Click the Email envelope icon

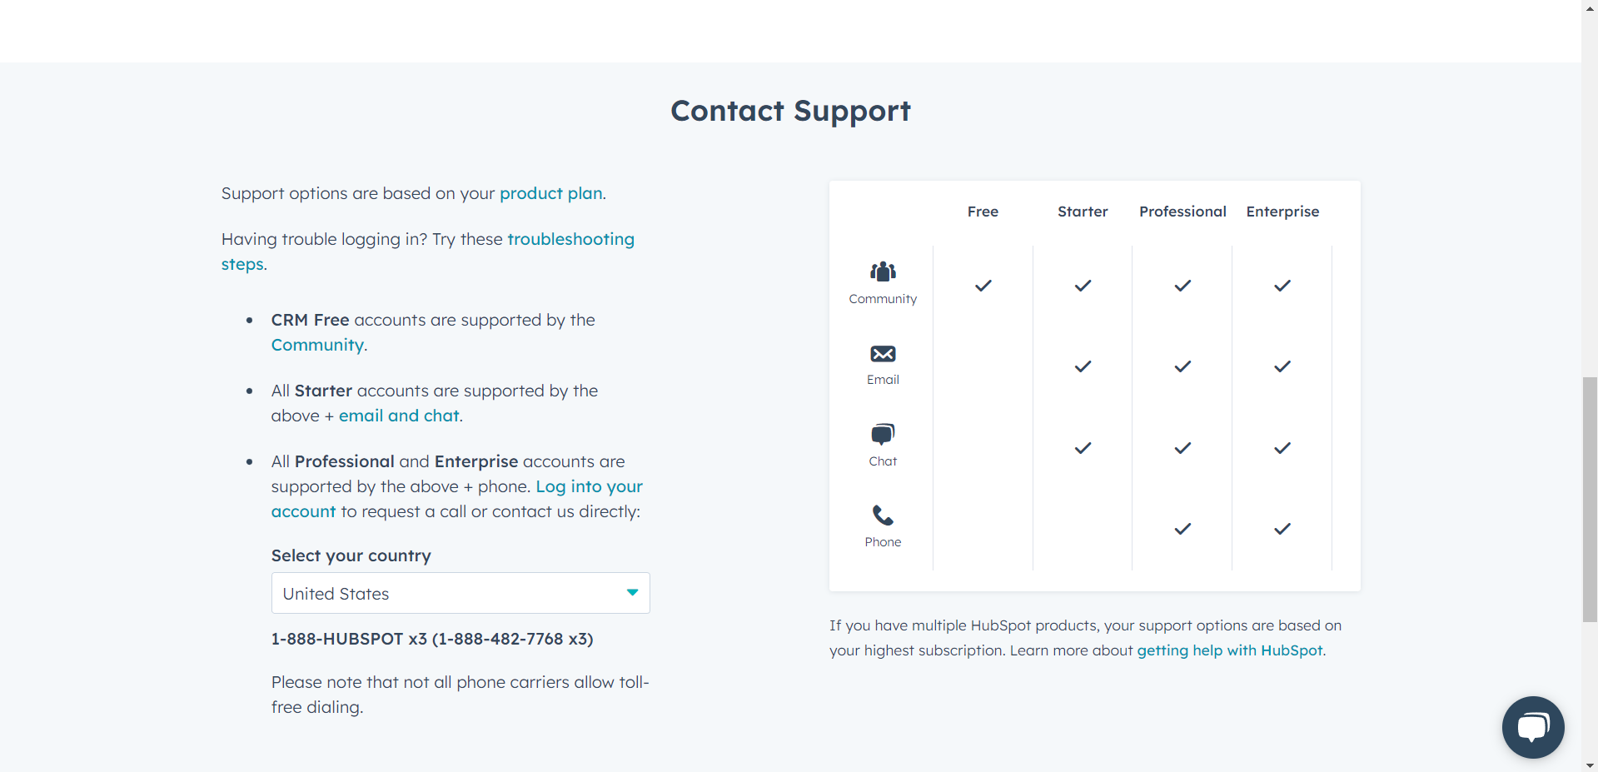882,353
